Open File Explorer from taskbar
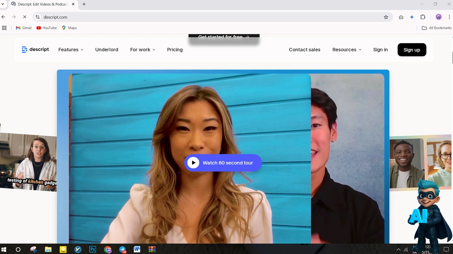The height and width of the screenshot is (254, 453). (48, 249)
